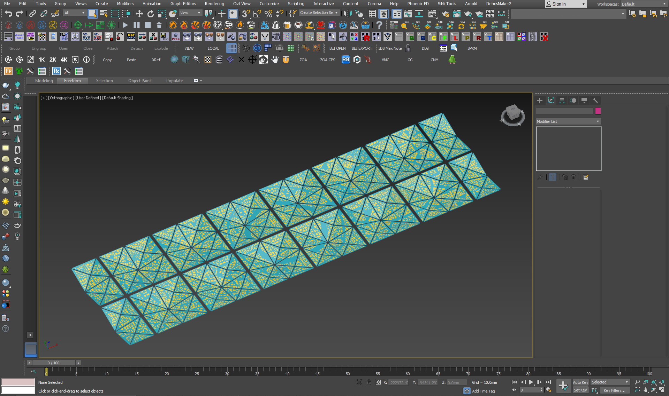Select the Move tool
Viewport: 669px width, 396px height.
point(139,14)
